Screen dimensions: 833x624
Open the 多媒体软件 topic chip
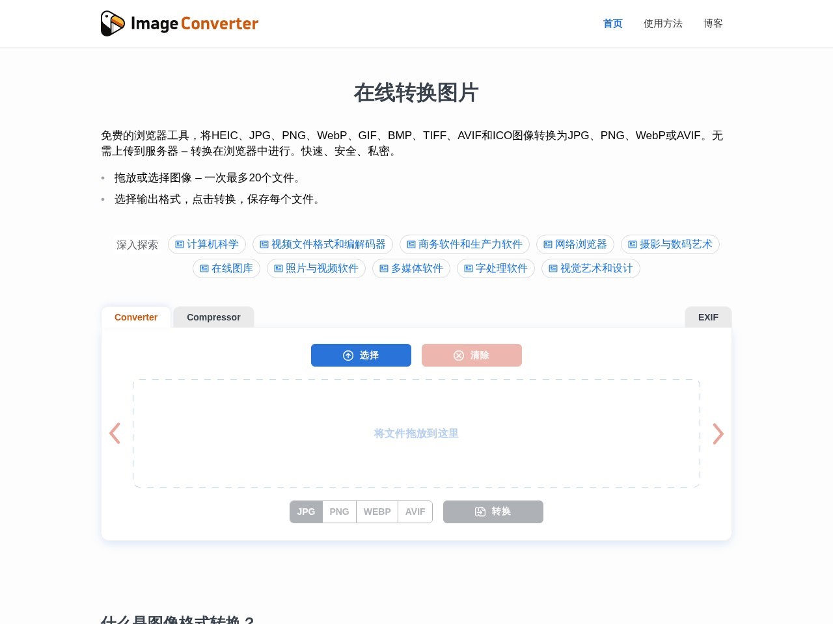tap(411, 268)
